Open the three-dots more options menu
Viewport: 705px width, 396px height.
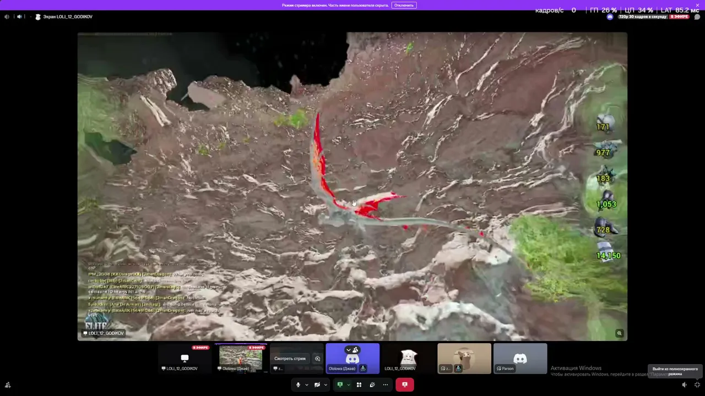385,384
